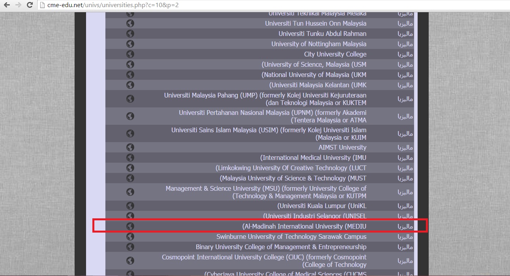
Task: Reload the page with refresh icon
Action: point(30,5)
